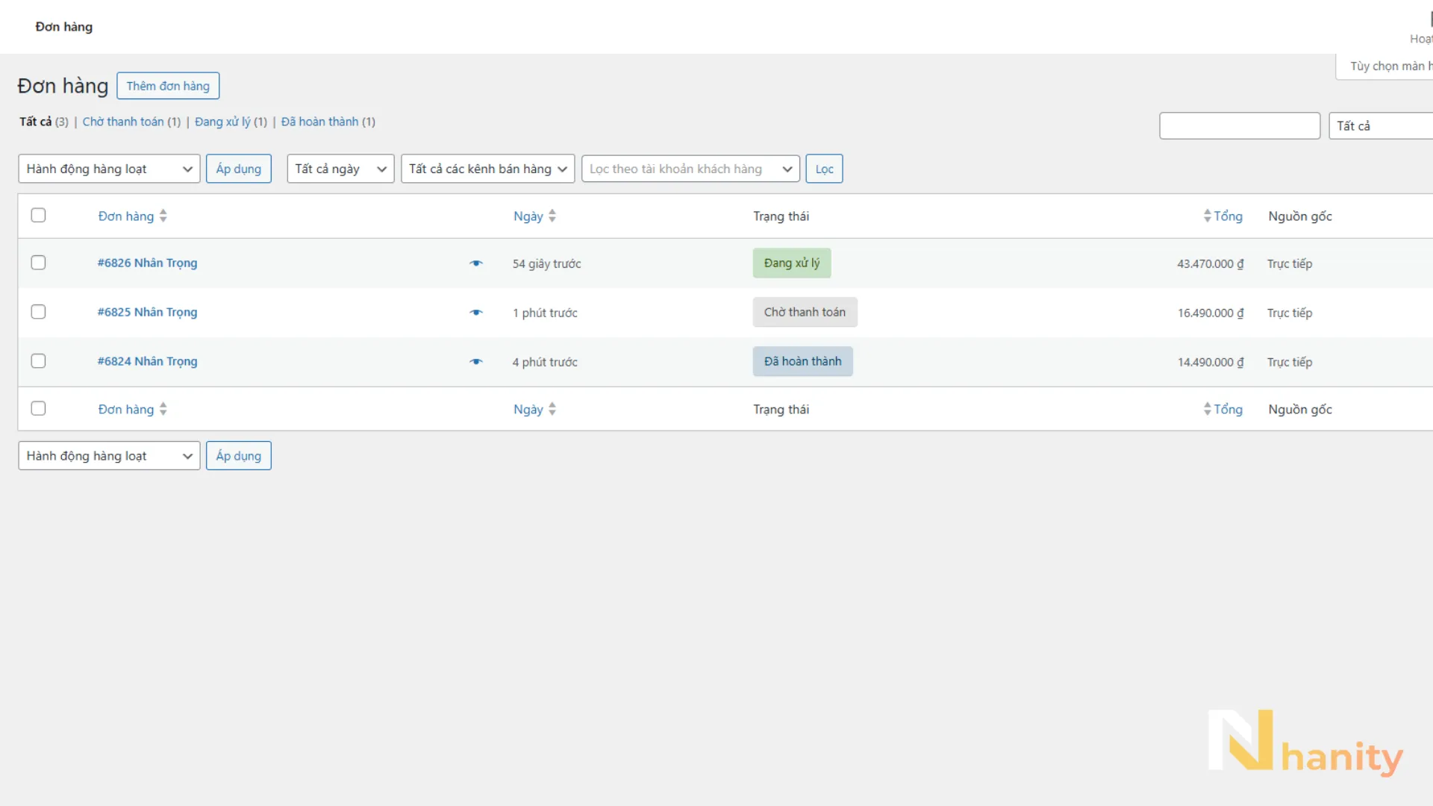The width and height of the screenshot is (1433, 806).
Task: Expand Tất cả các kênh bán hàng dropdown
Action: pyautogui.click(x=487, y=169)
